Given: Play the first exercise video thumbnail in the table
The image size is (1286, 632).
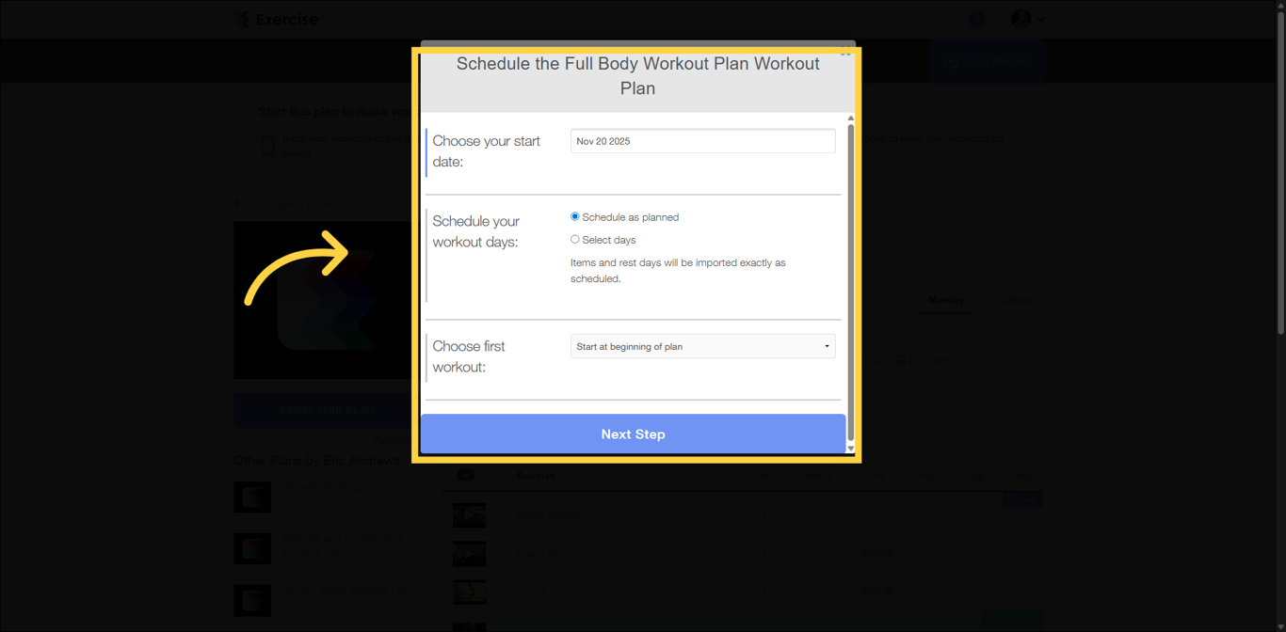Looking at the screenshot, I should click(x=469, y=514).
